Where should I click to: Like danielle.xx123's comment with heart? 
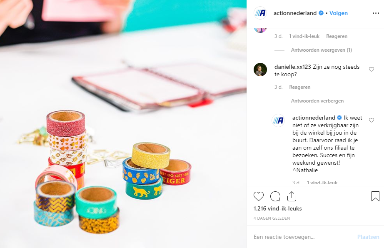(371, 69)
